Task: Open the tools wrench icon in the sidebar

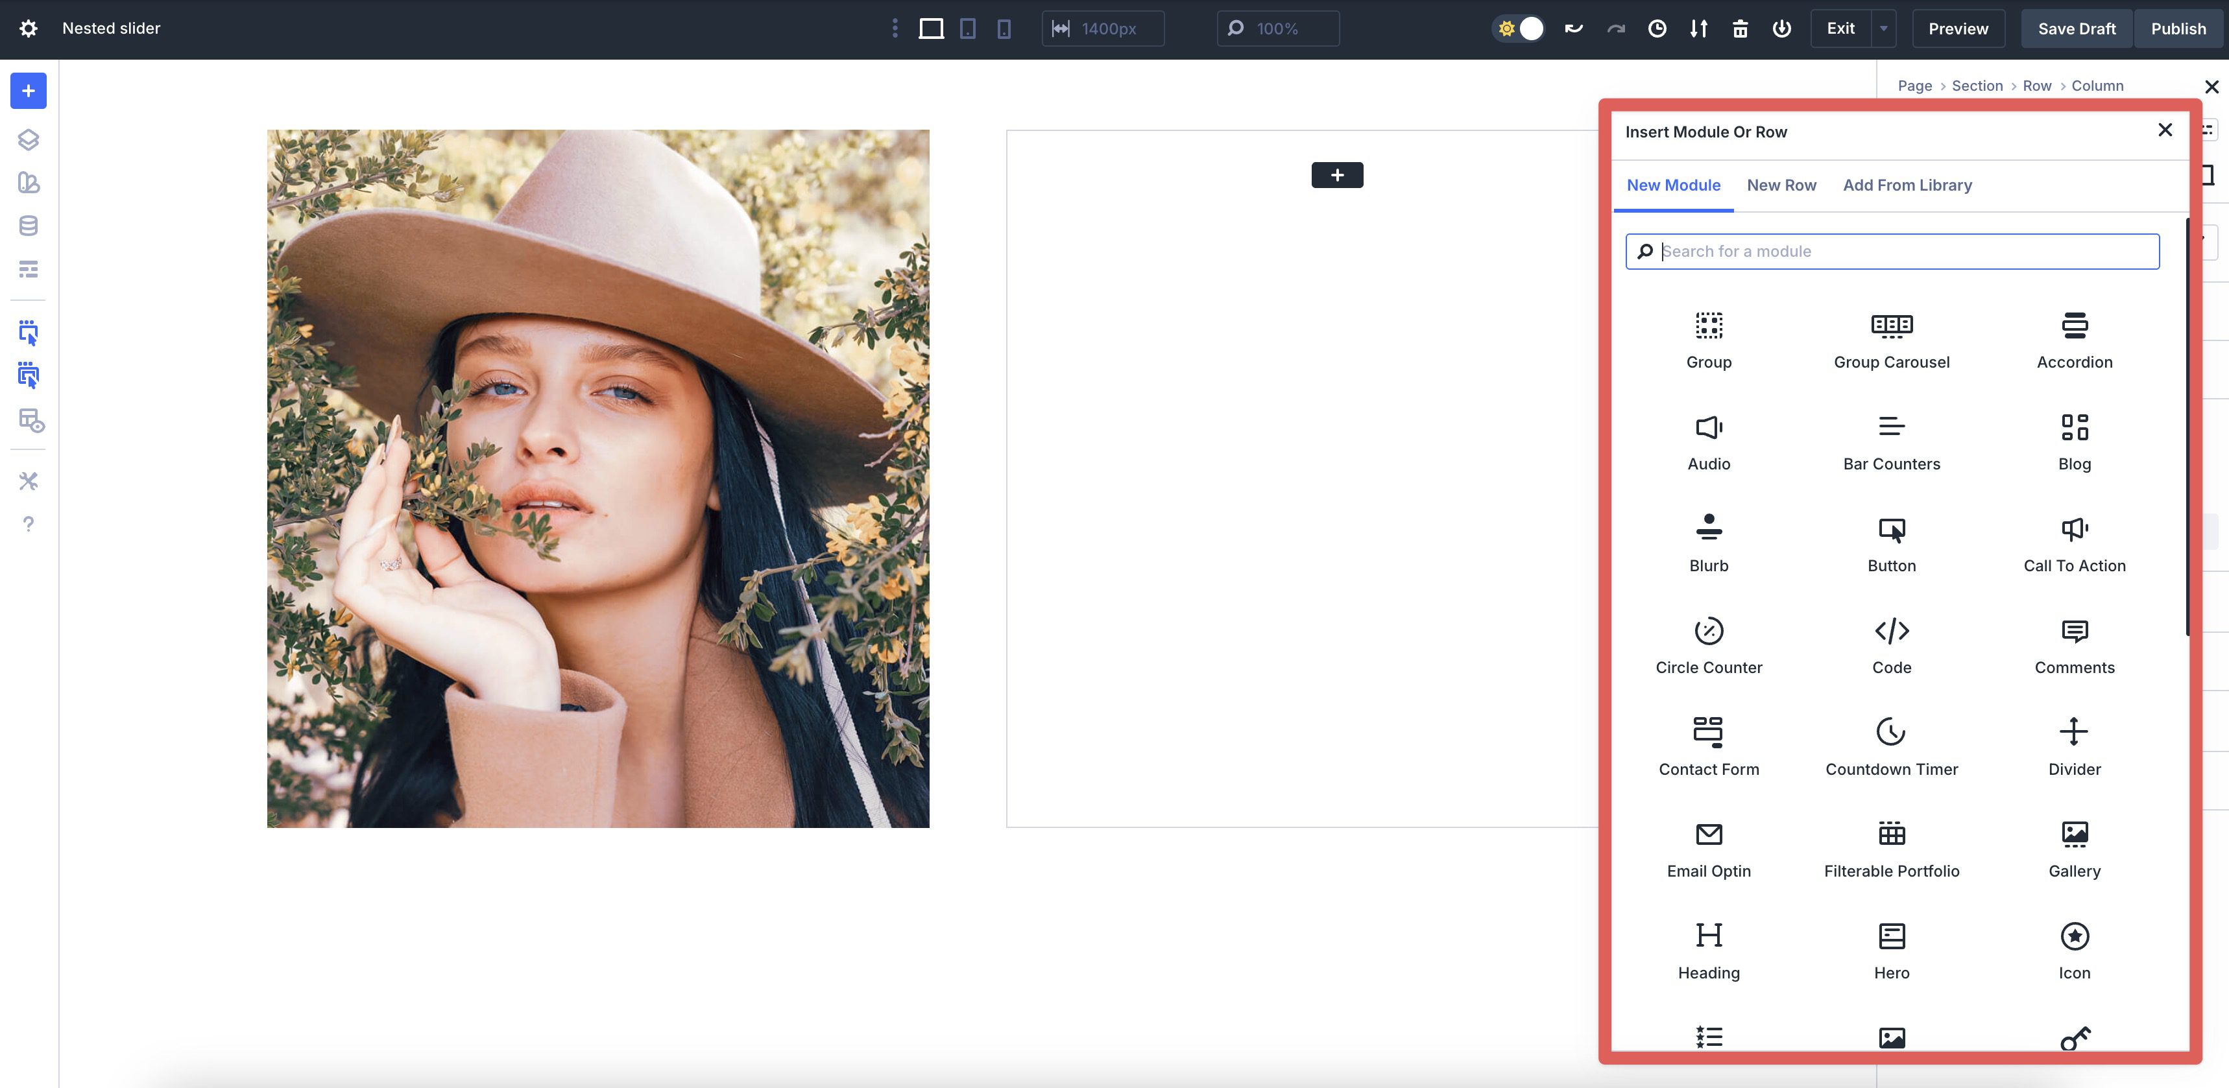Action: tap(29, 482)
